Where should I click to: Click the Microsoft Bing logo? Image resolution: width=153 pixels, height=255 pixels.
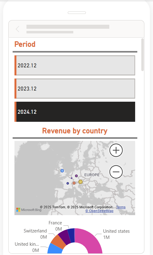coord(29,210)
